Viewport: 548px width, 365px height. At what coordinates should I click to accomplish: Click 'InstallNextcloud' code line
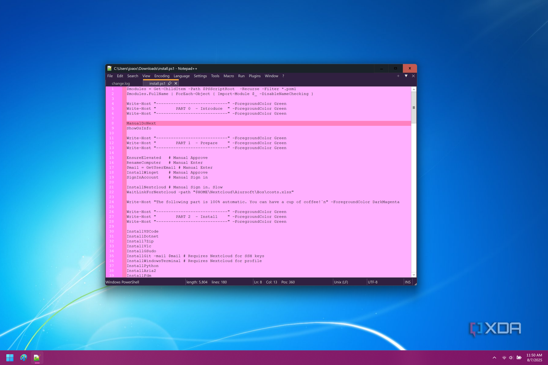(x=174, y=187)
